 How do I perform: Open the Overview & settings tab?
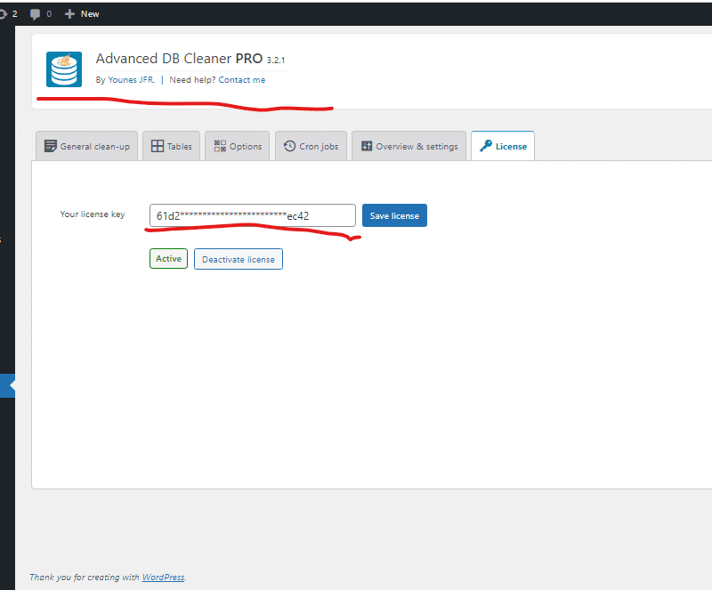tap(409, 146)
